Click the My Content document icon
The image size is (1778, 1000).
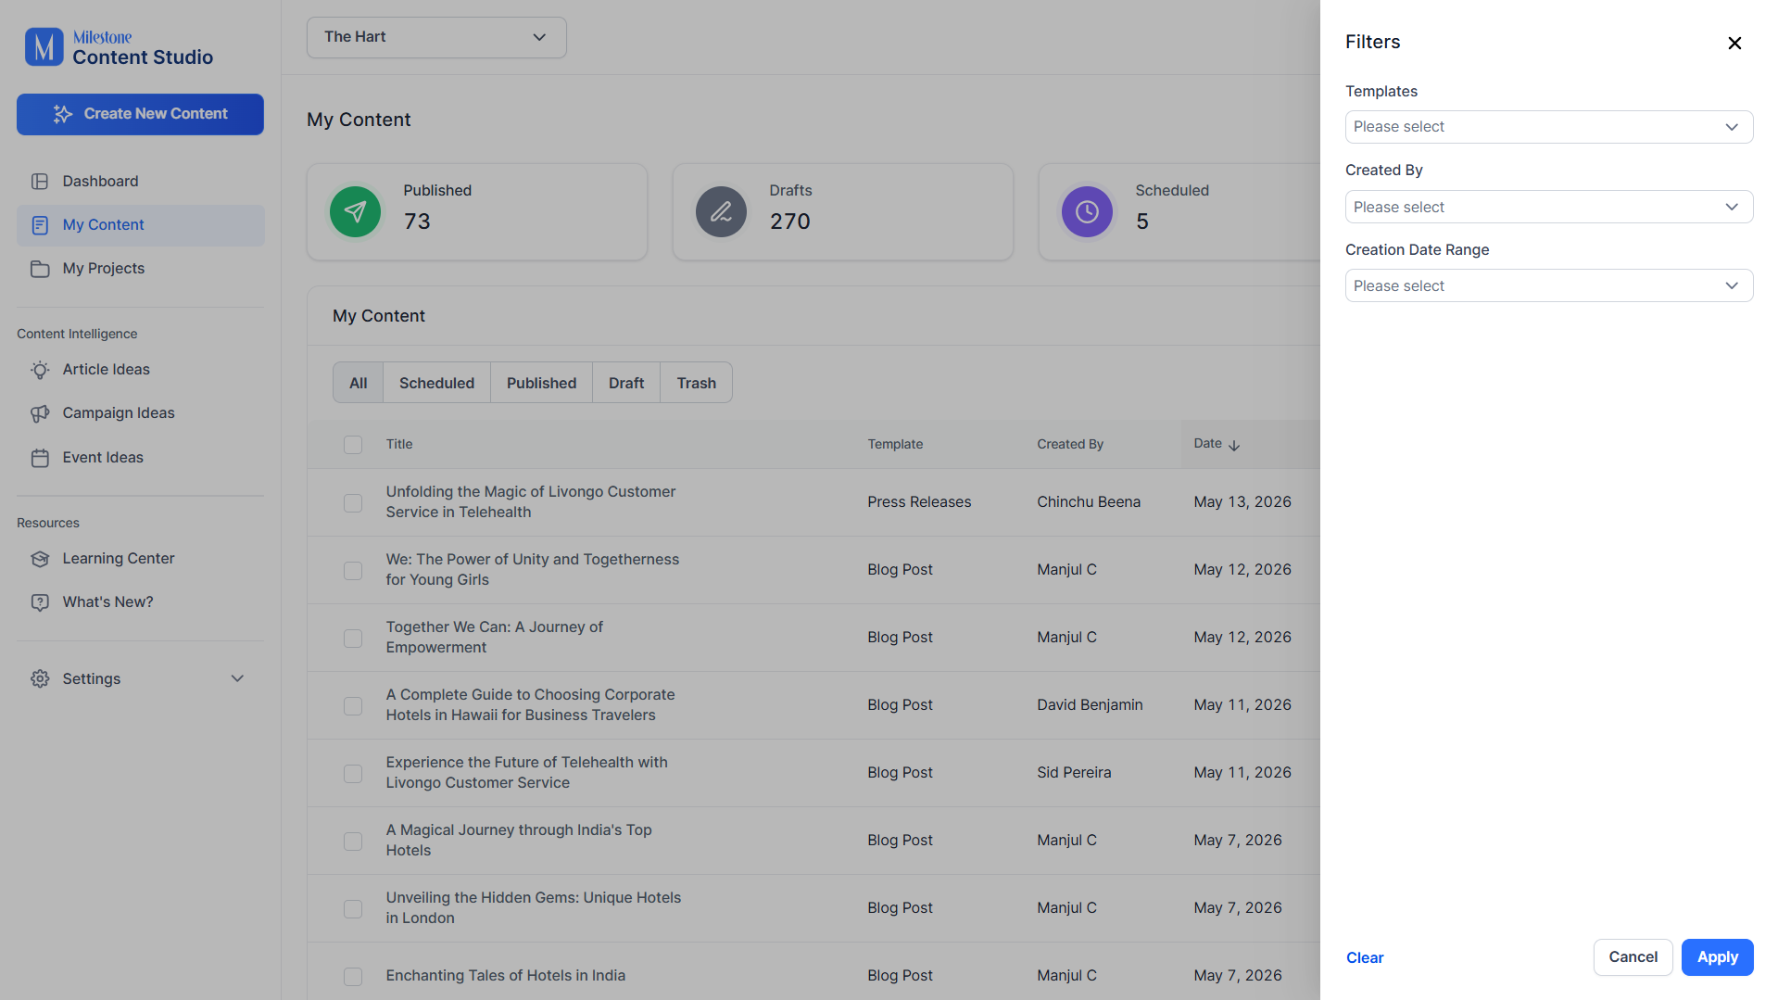pyautogui.click(x=40, y=225)
